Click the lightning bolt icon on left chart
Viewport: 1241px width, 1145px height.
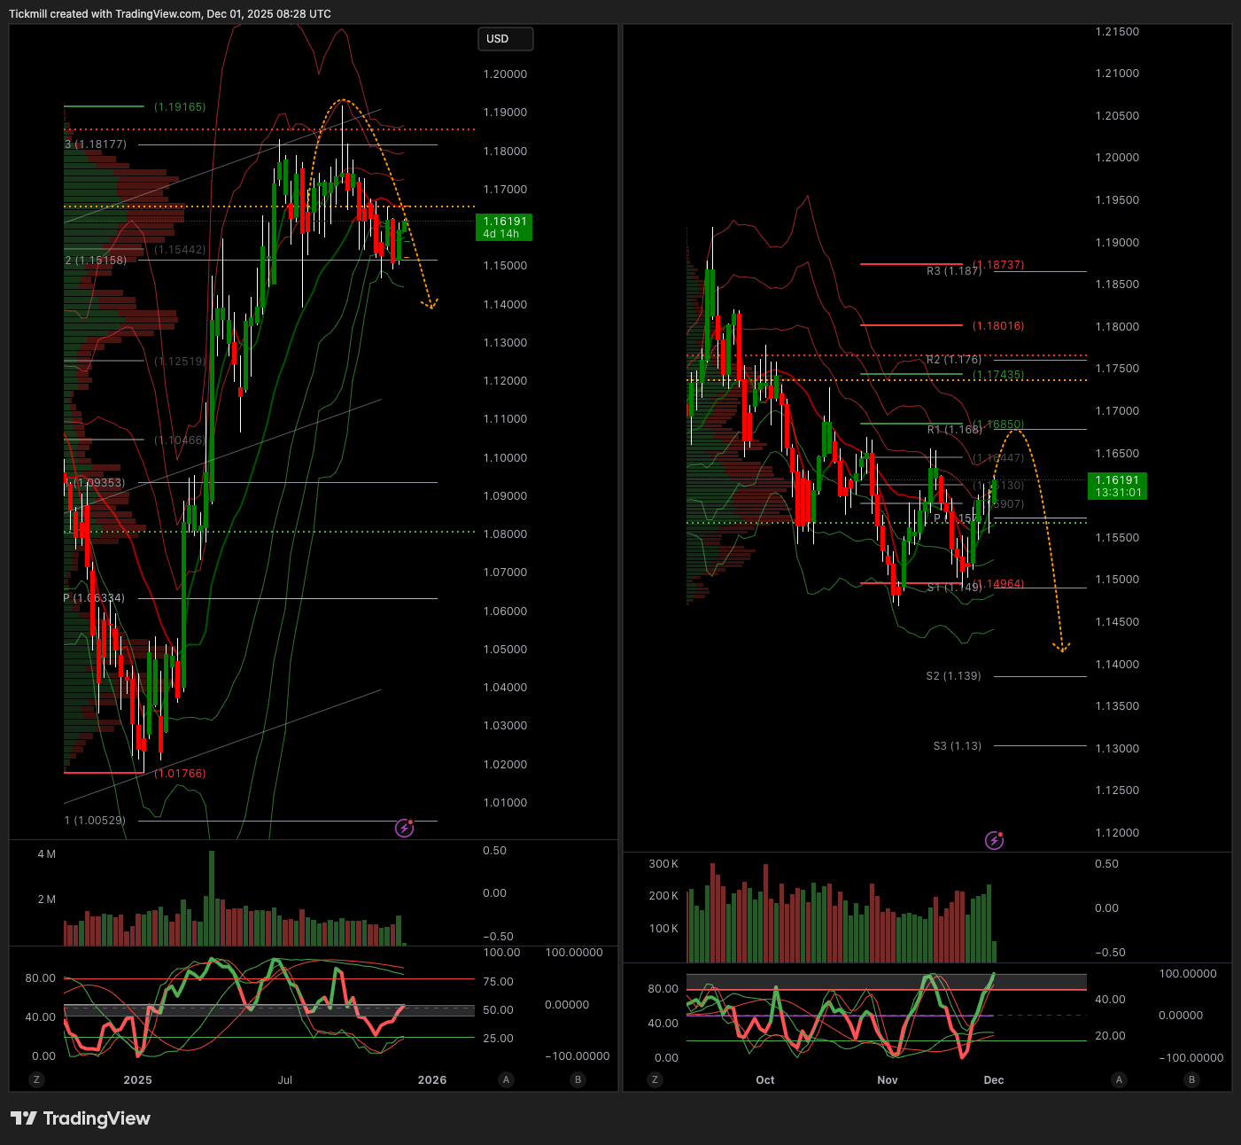tap(404, 828)
